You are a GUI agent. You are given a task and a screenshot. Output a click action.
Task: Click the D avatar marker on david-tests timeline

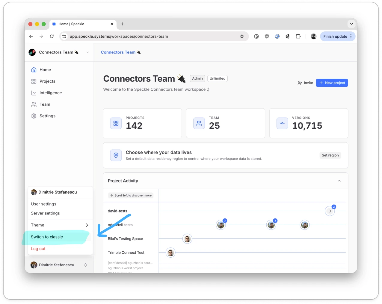tap(330, 211)
